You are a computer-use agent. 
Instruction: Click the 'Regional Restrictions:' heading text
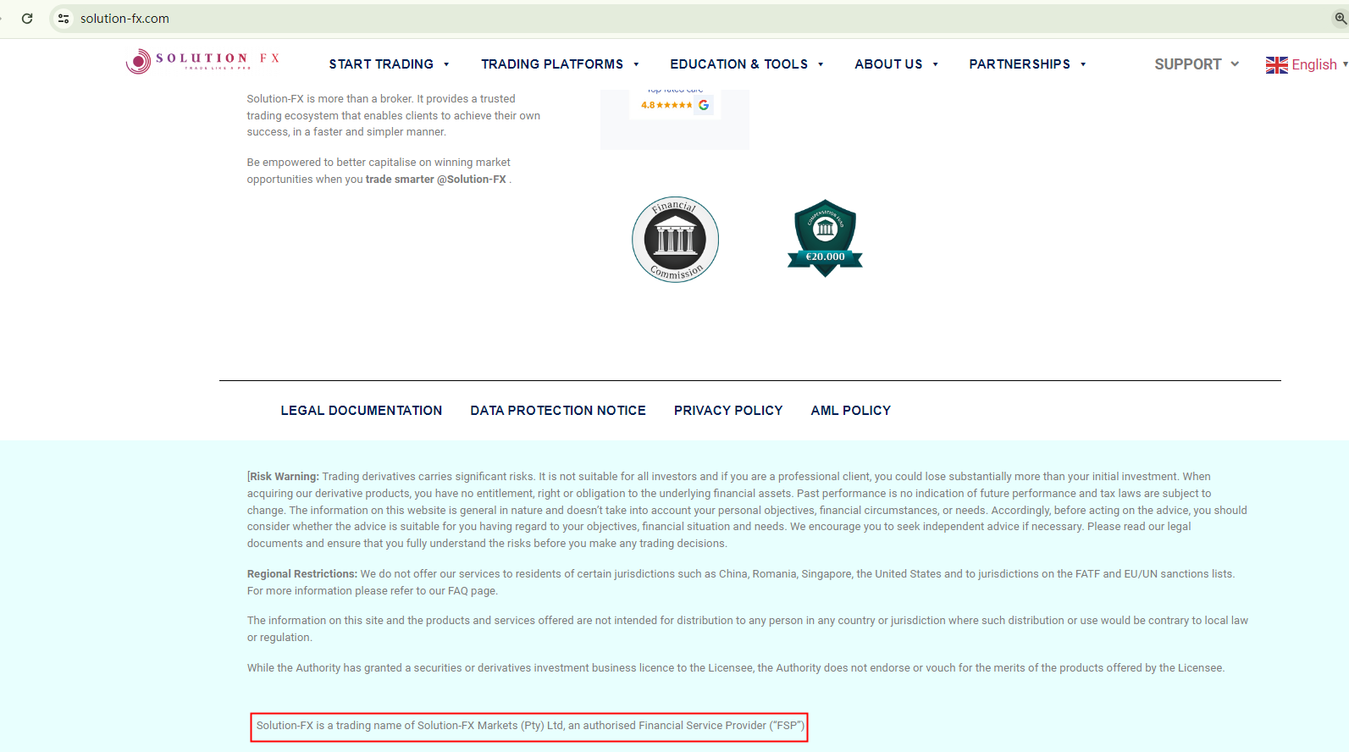pyautogui.click(x=302, y=574)
